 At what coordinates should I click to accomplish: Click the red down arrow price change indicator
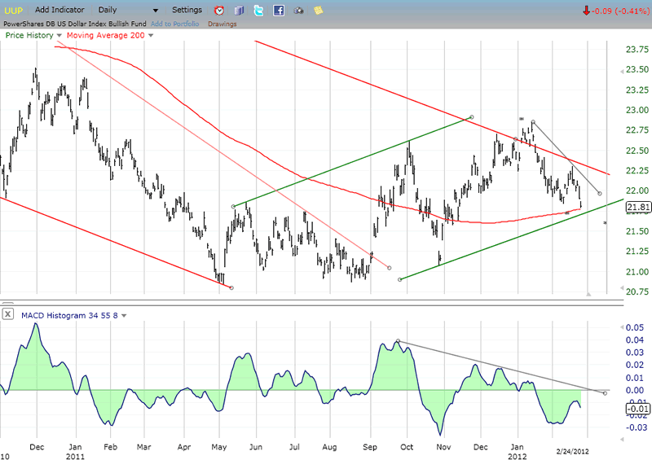coord(586,11)
